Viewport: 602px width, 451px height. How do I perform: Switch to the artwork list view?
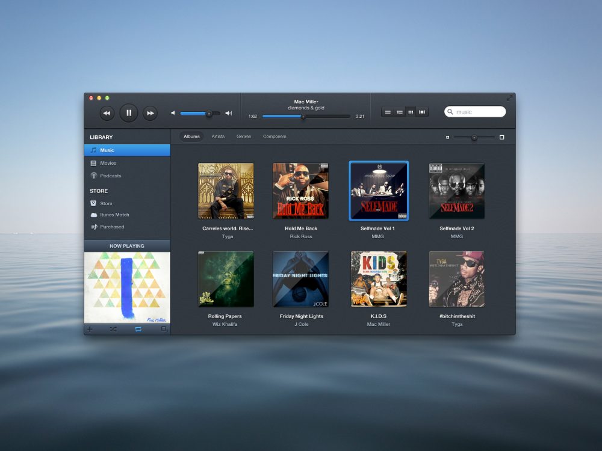point(399,111)
